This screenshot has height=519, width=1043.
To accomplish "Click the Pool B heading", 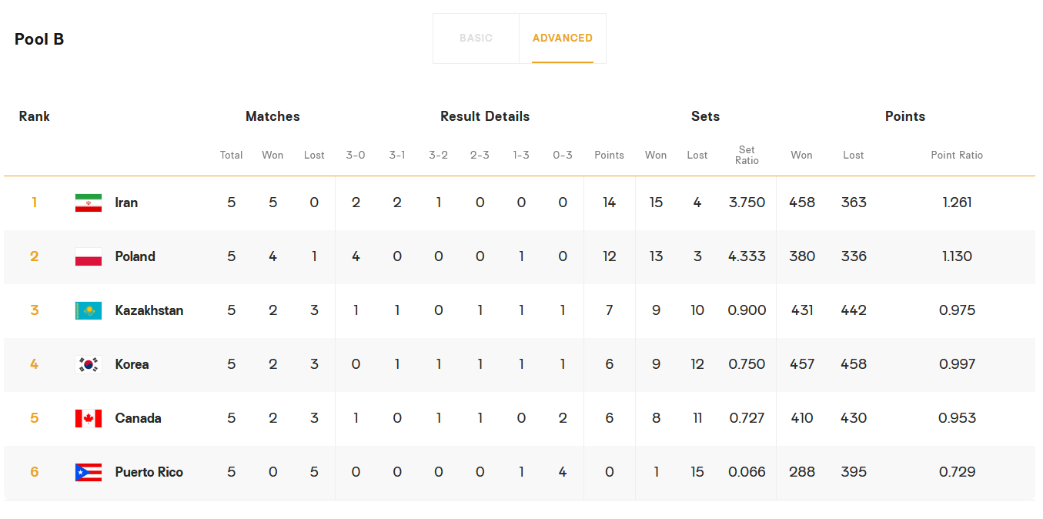I will (39, 39).
